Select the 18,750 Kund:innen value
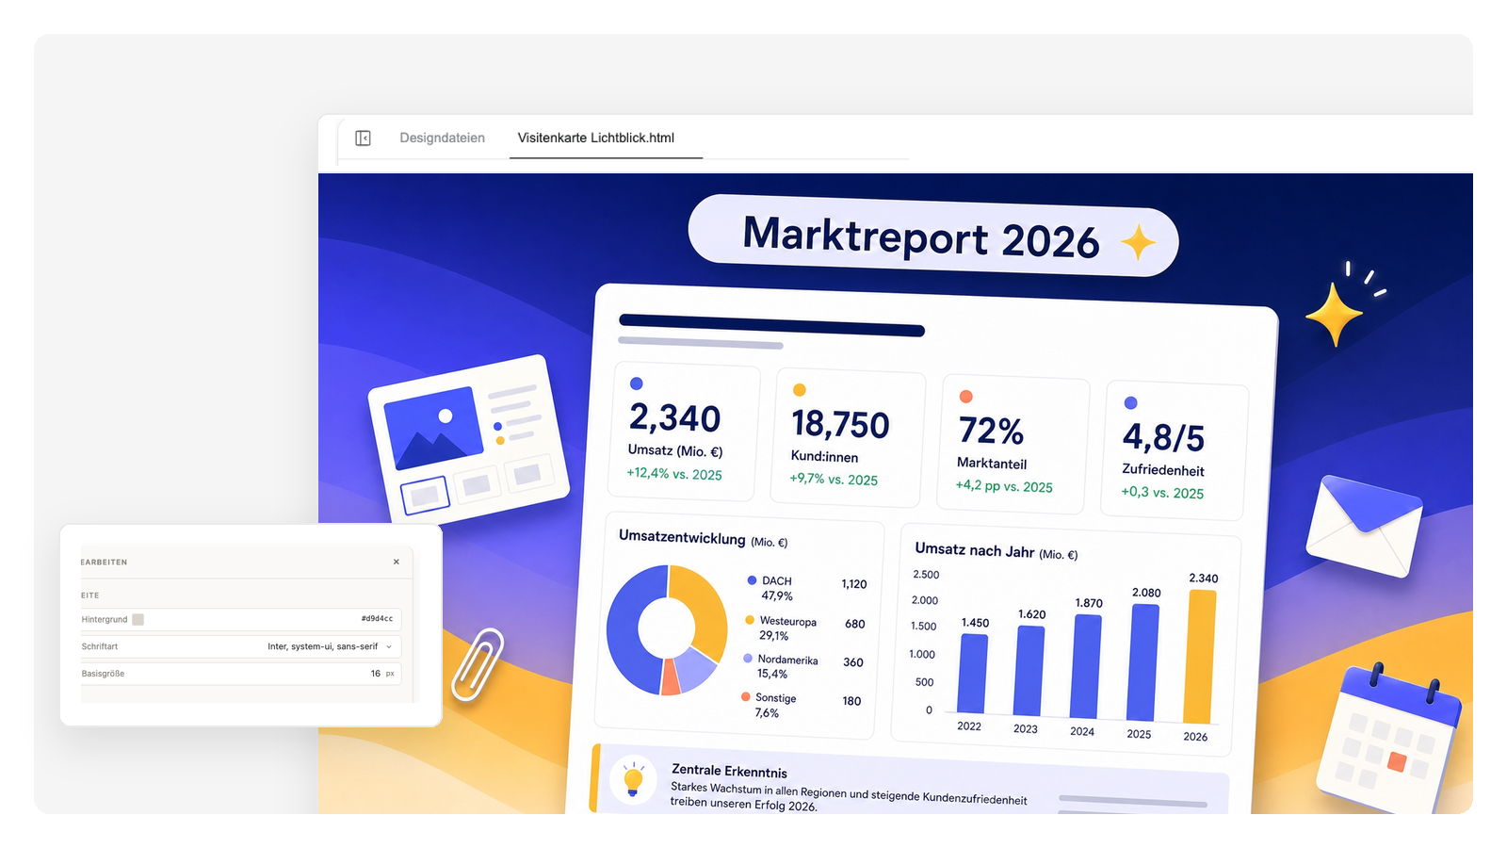The height and width of the screenshot is (848, 1507). (840, 424)
